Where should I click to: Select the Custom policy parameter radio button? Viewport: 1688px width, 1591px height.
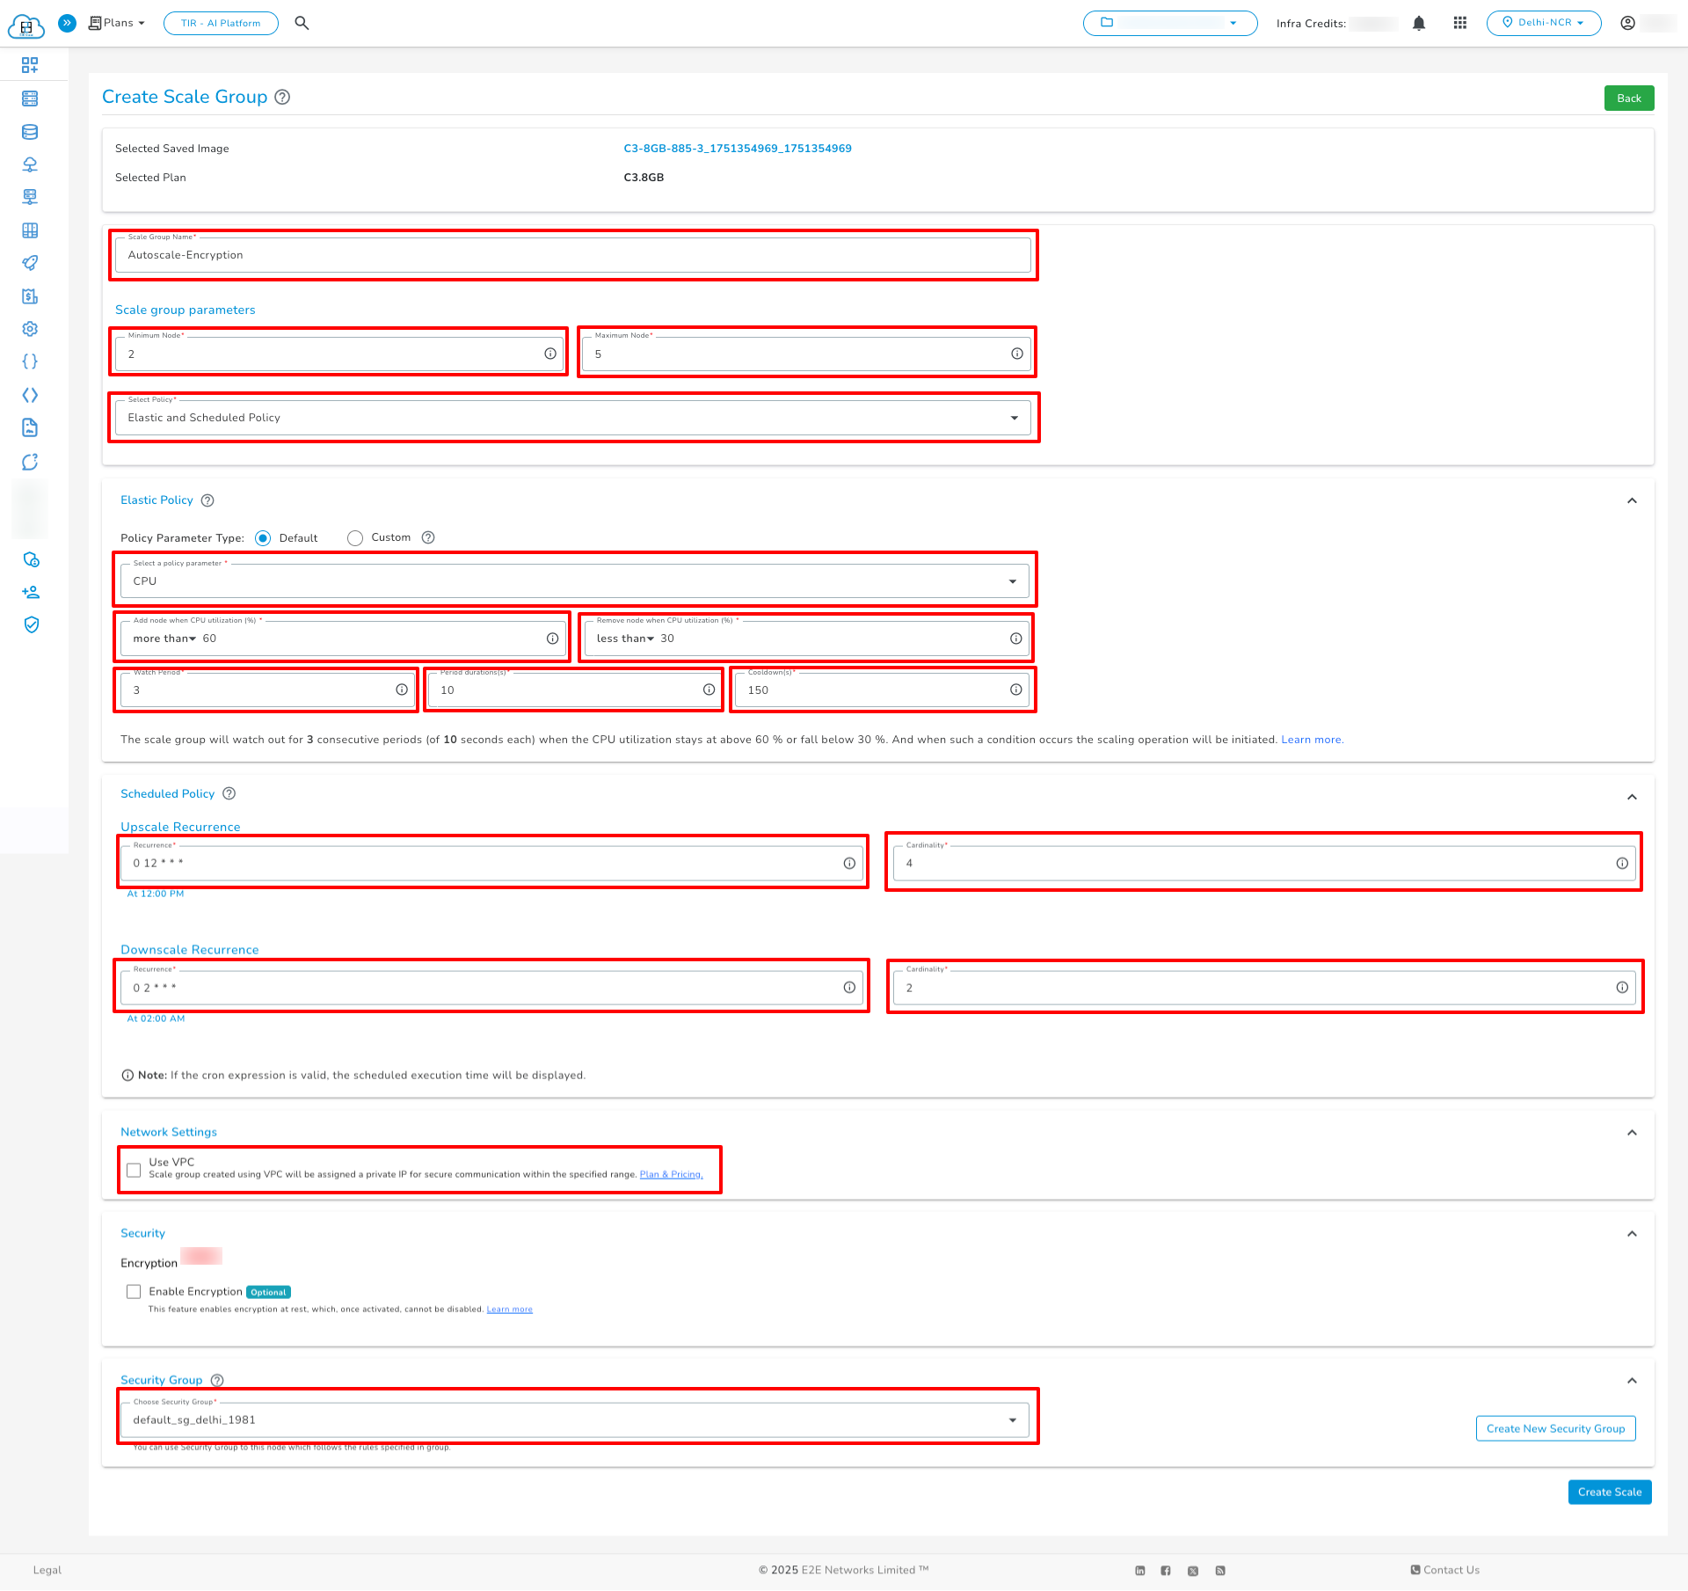pyautogui.click(x=355, y=537)
